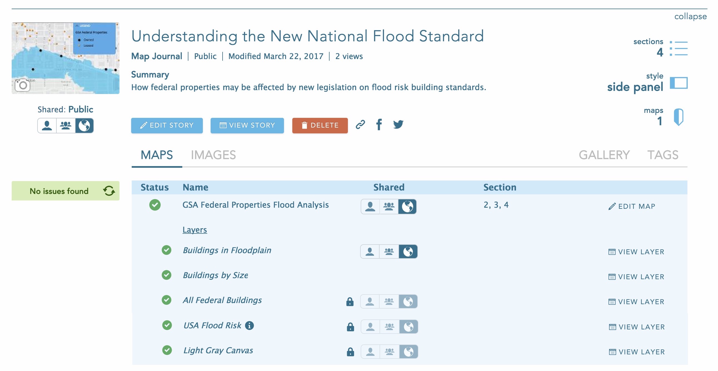The width and height of the screenshot is (718, 371).
Task: Click the sections list icon
Action: (x=679, y=49)
